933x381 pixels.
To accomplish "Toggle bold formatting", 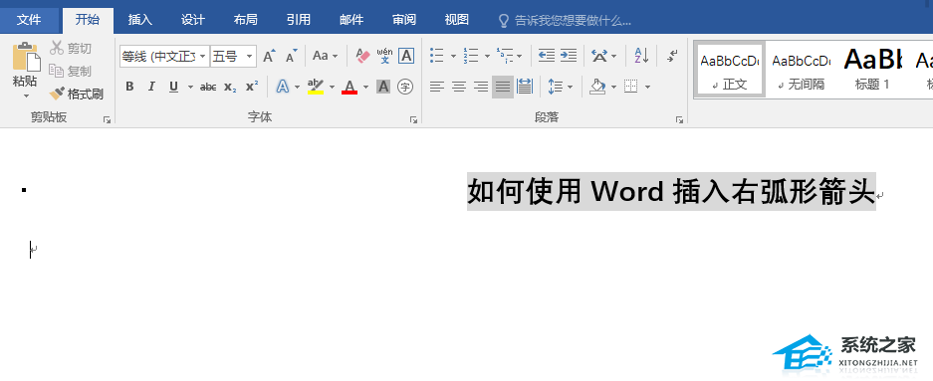I will pyautogui.click(x=129, y=88).
